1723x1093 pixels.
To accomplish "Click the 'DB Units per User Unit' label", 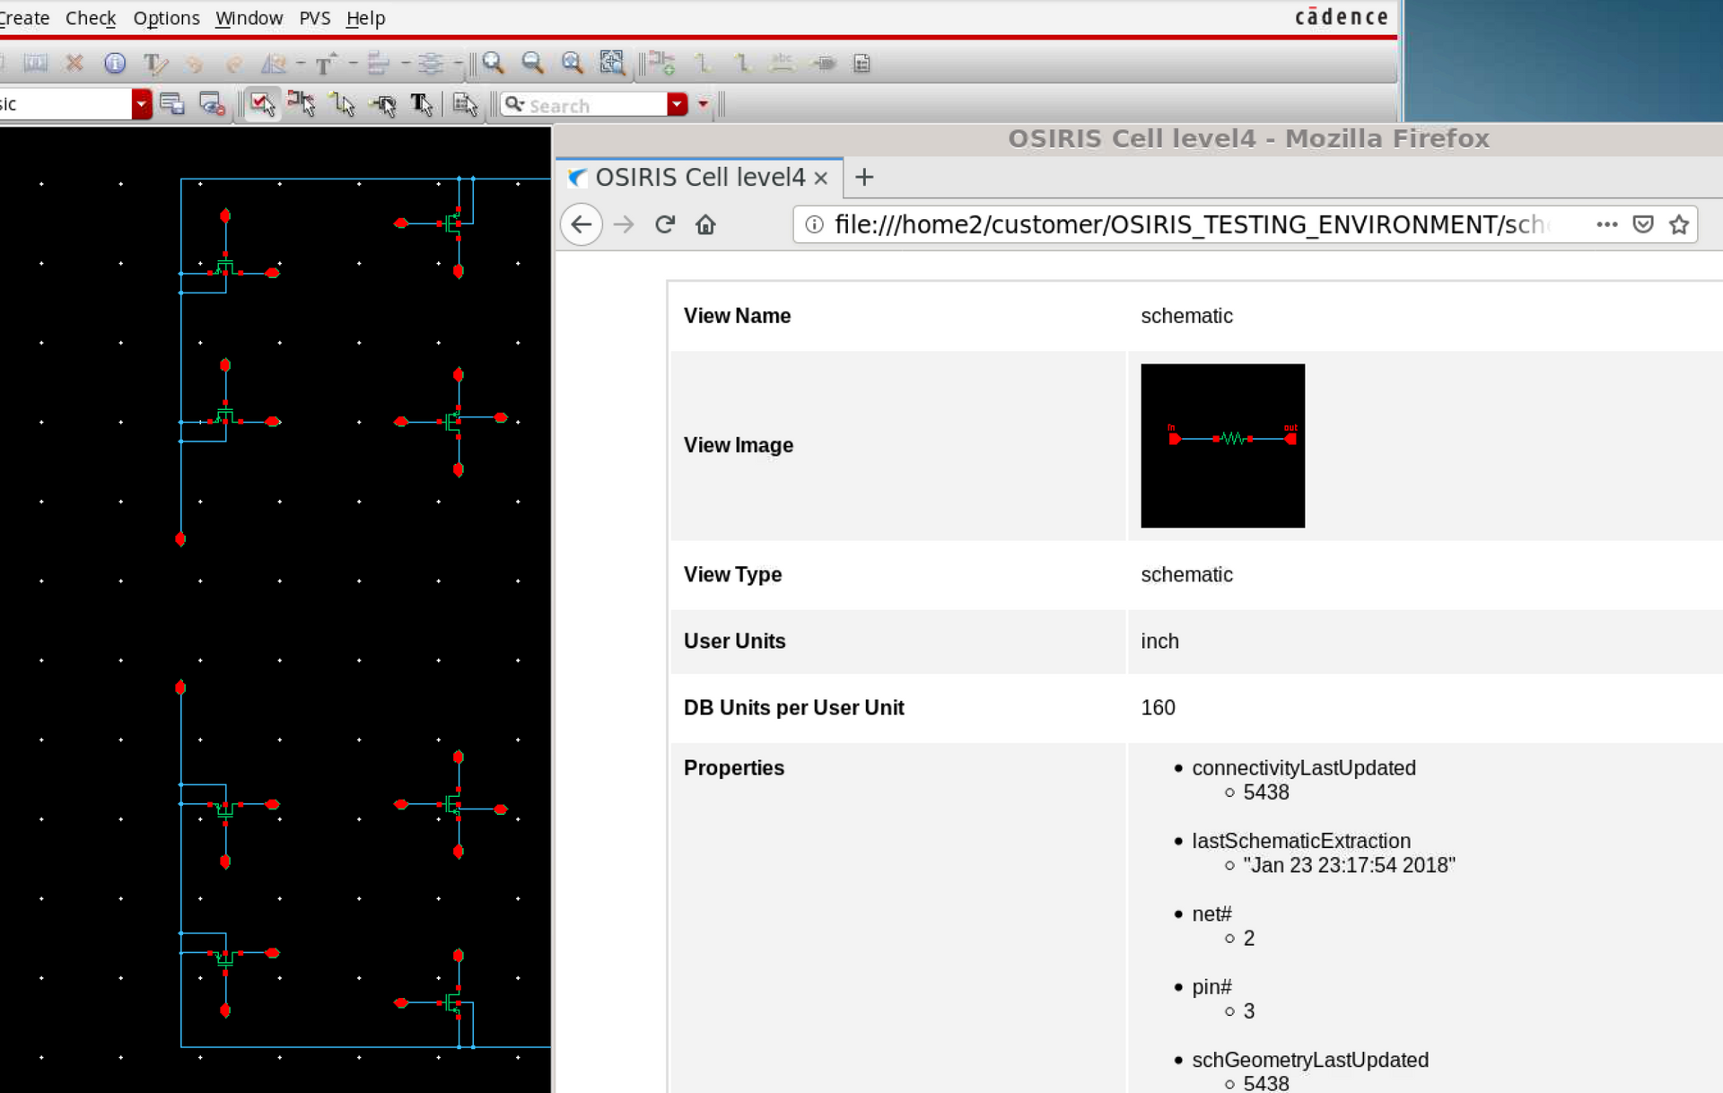I will 794,708.
